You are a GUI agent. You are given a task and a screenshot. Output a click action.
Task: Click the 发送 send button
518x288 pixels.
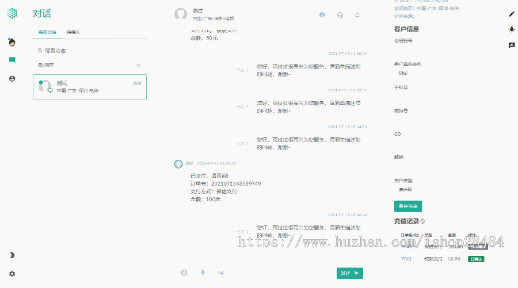tap(350, 273)
